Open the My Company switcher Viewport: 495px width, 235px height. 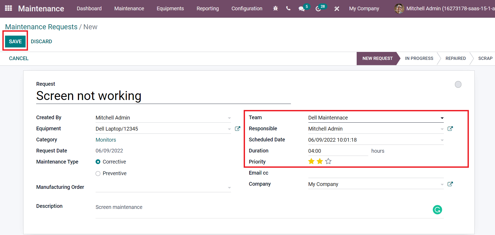tap(364, 8)
